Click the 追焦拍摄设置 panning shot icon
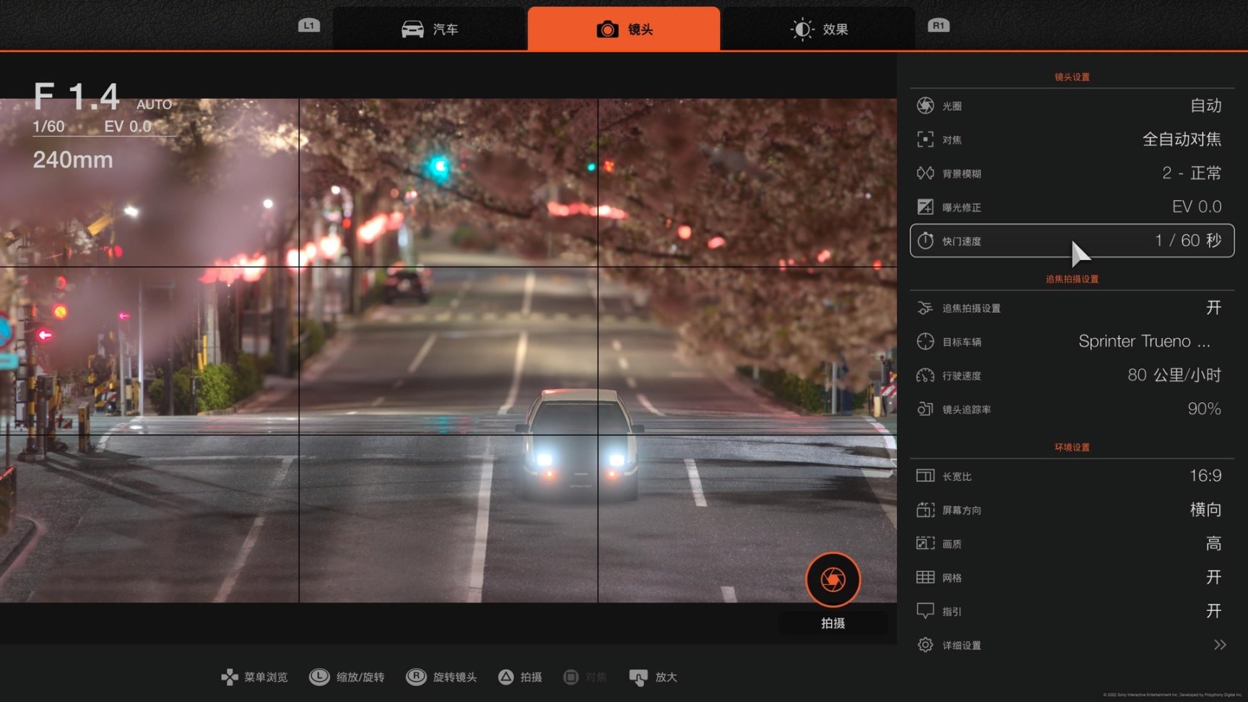This screenshot has height=702, width=1248. pos(925,308)
